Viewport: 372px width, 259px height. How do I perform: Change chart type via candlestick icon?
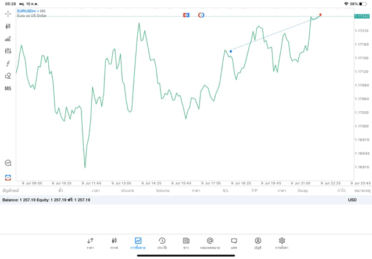click(8, 26)
